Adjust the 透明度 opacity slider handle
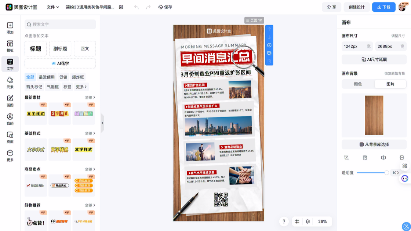This screenshot has height=231, width=411. click(x=386, y=173)
